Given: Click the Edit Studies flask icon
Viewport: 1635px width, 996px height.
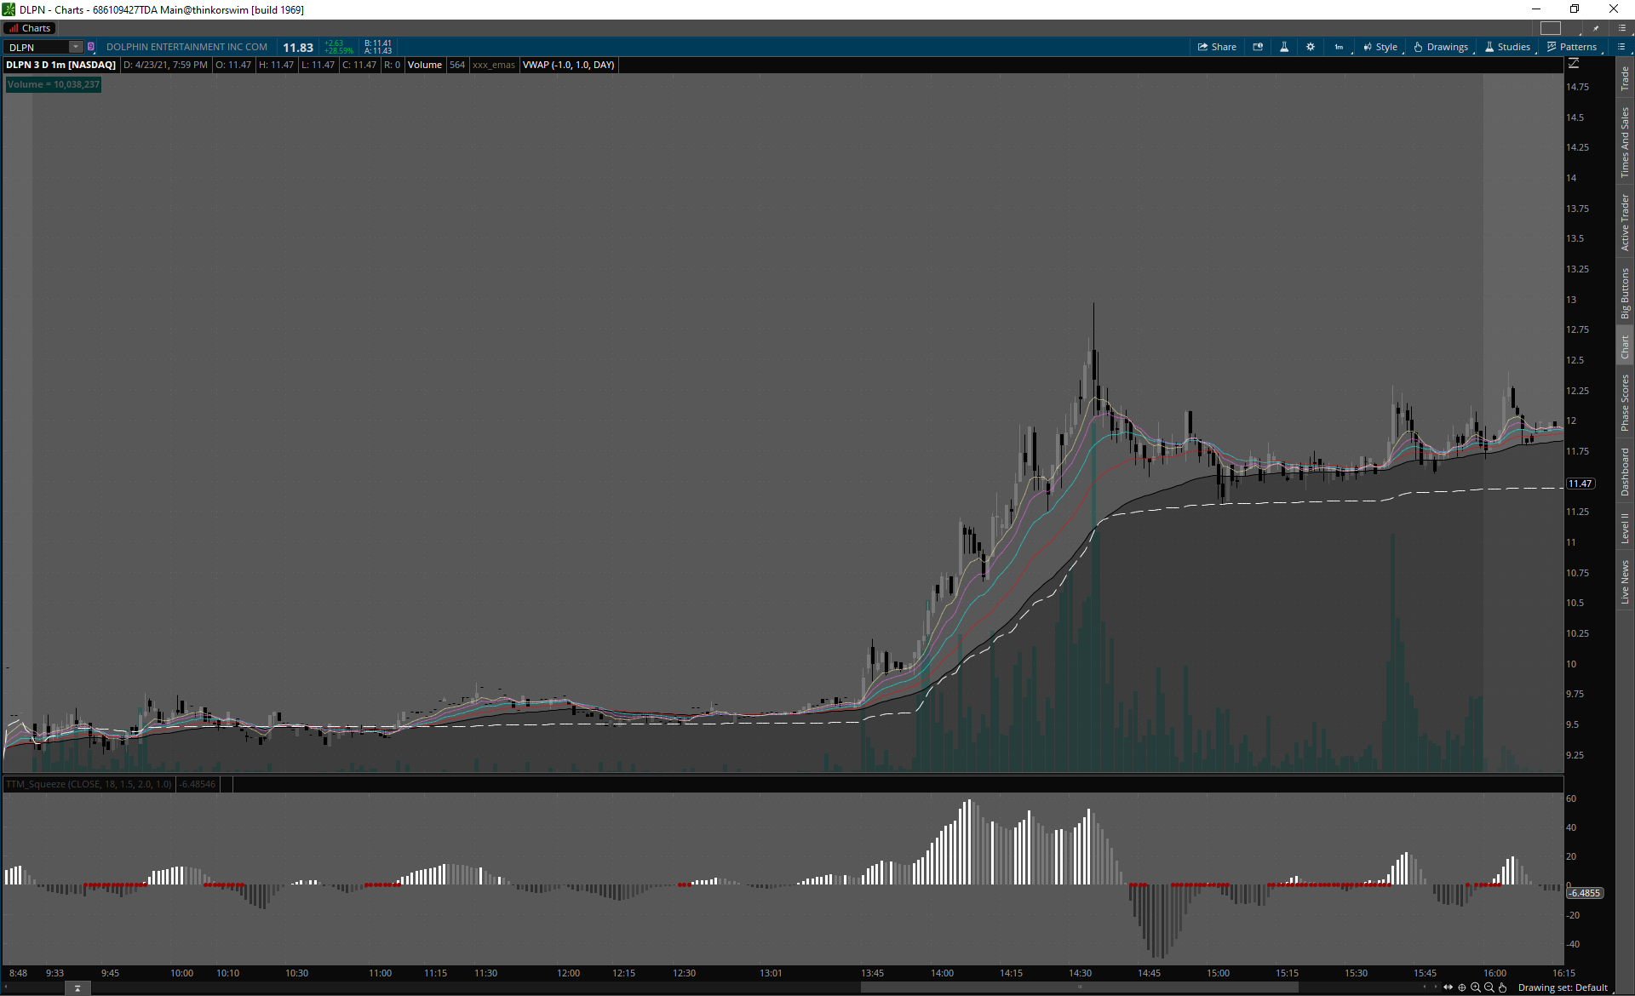Looking at the screenshot, I should (x=1284, y=47).
